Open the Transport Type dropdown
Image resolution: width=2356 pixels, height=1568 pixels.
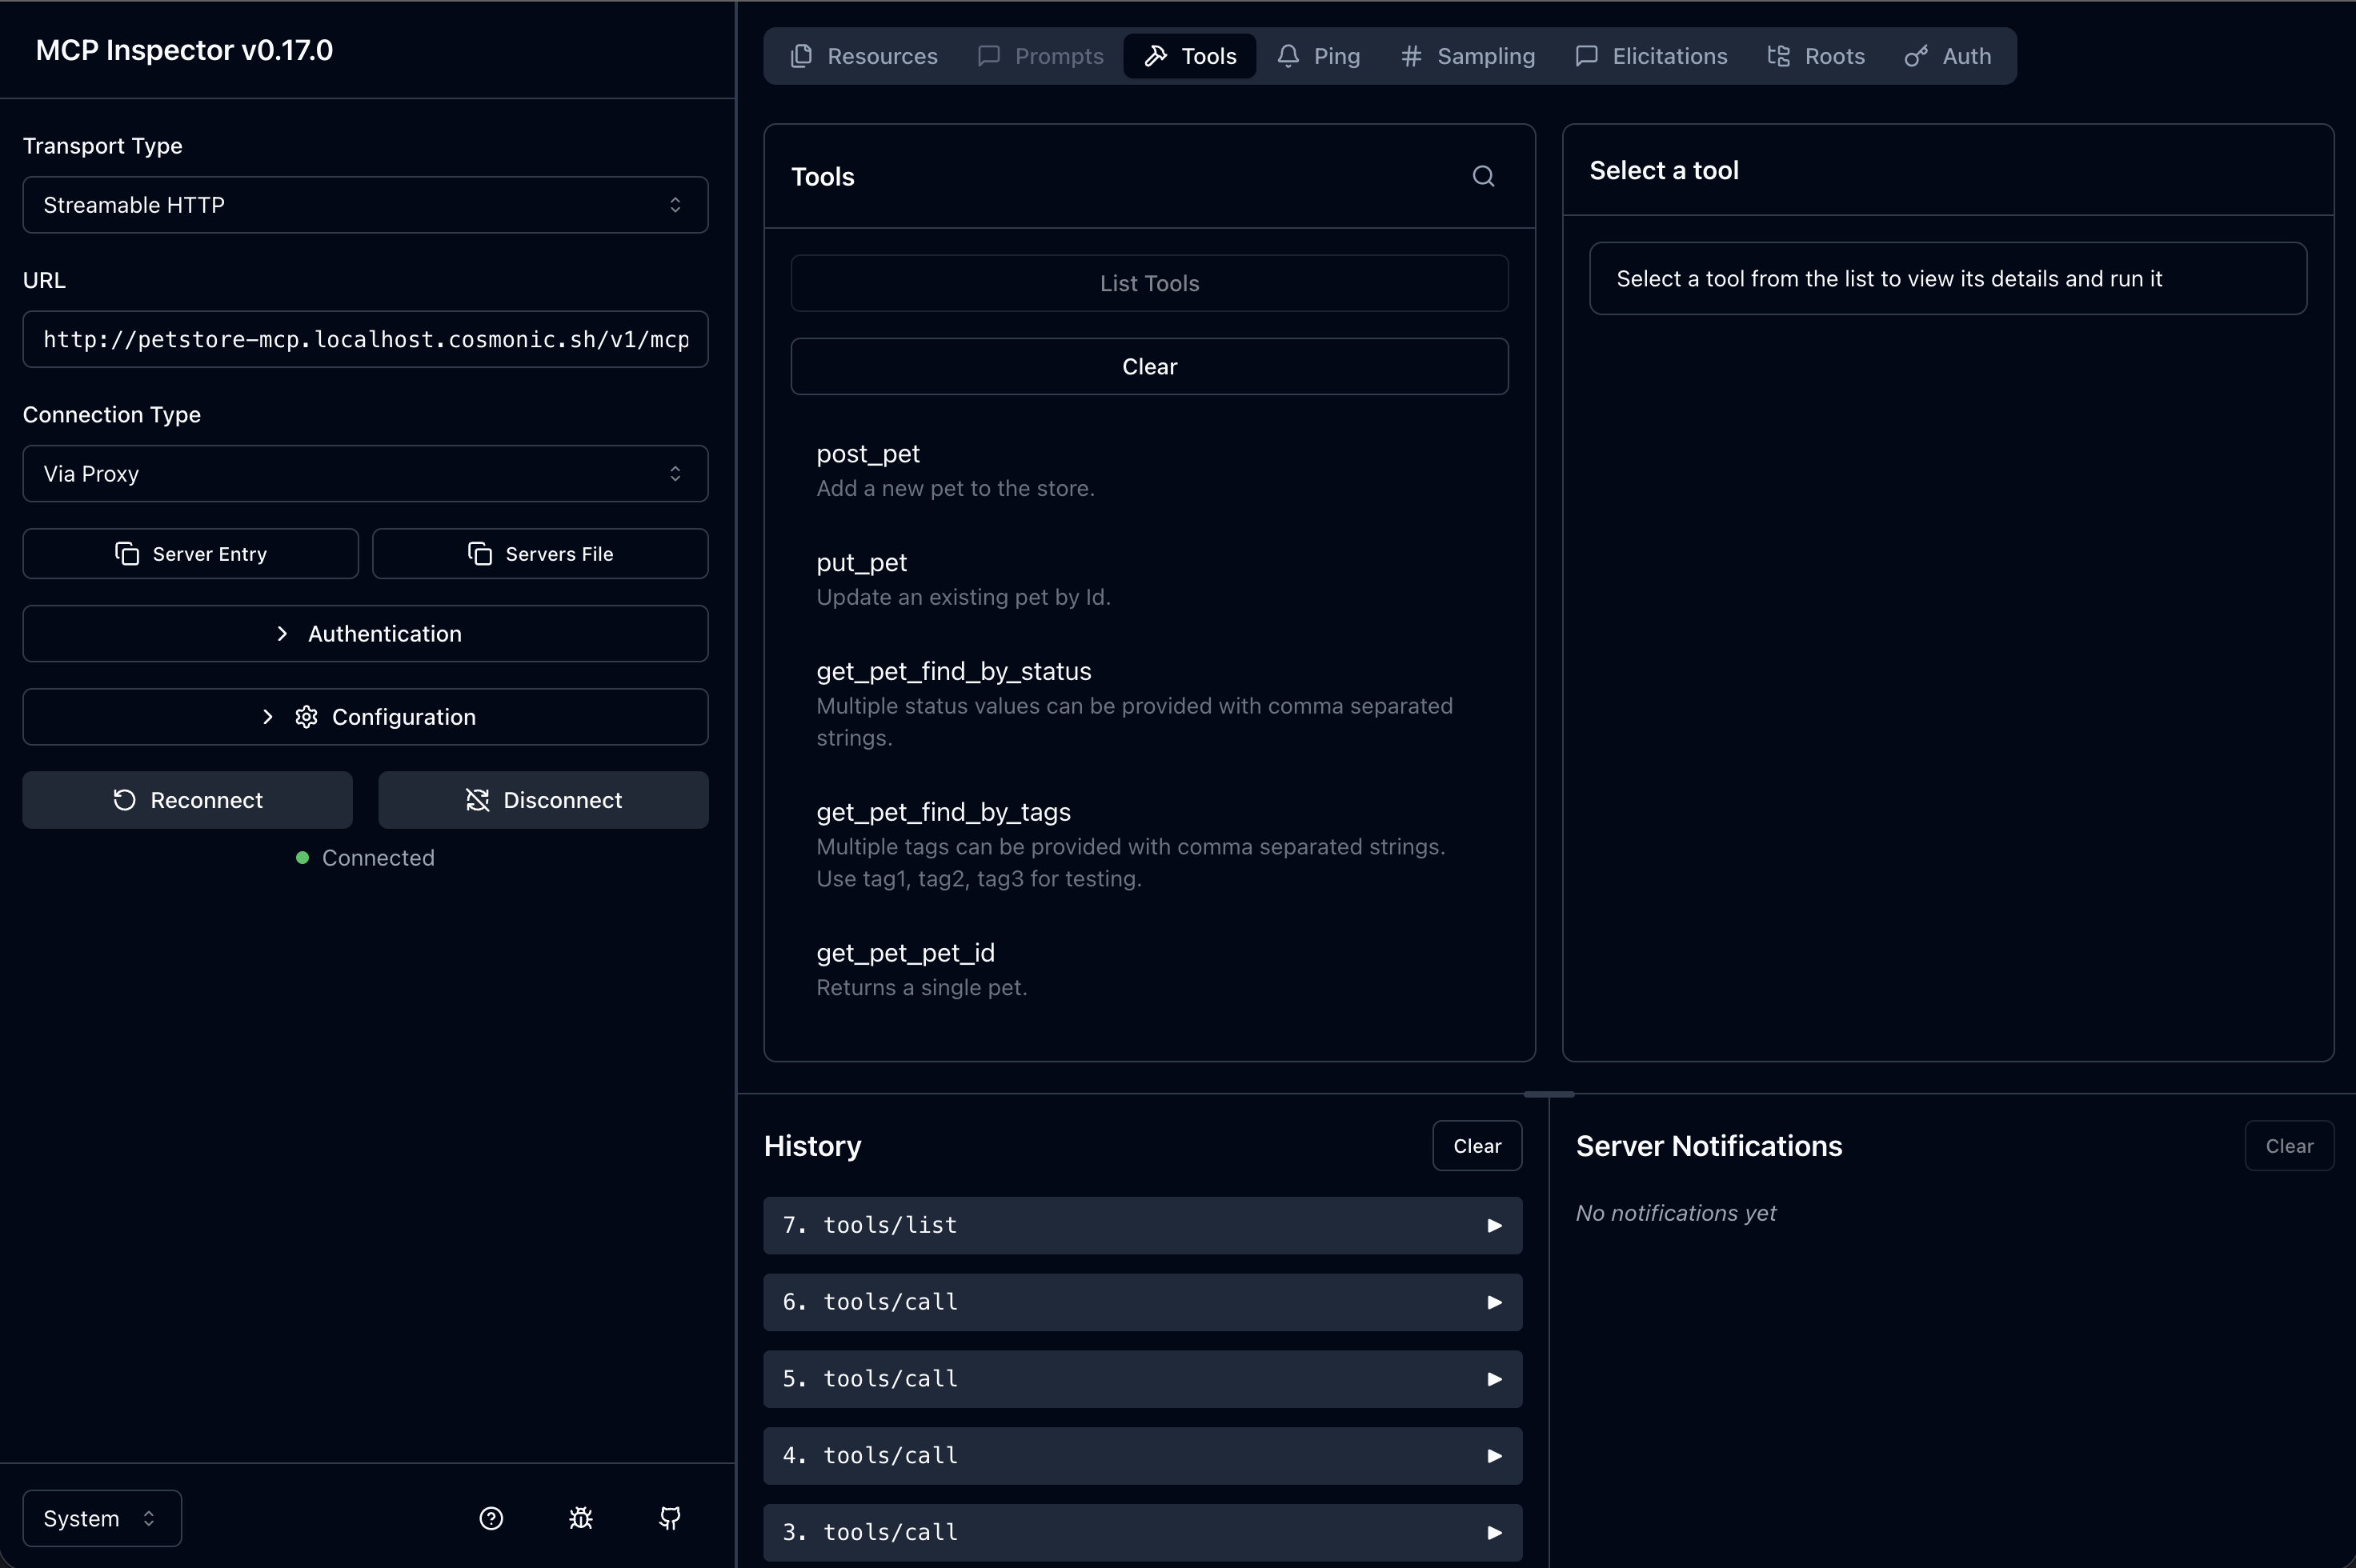(365, 205)
